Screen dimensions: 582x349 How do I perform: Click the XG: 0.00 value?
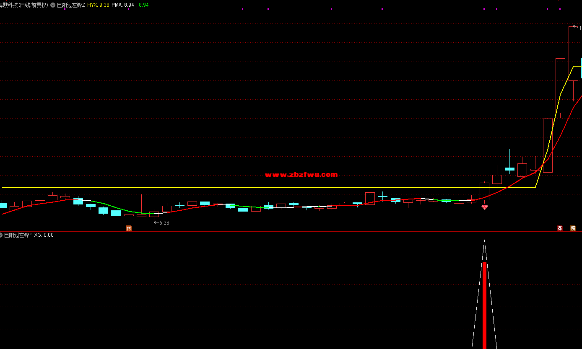(44, 235)
